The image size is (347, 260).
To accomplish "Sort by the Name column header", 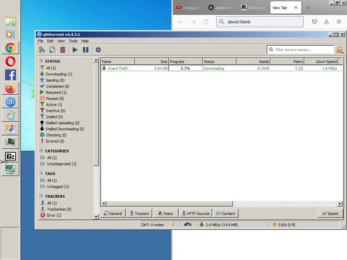I will coord(118,62).
